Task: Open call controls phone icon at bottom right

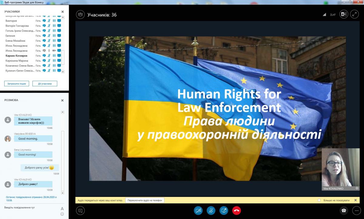Action: pos(344,210)
